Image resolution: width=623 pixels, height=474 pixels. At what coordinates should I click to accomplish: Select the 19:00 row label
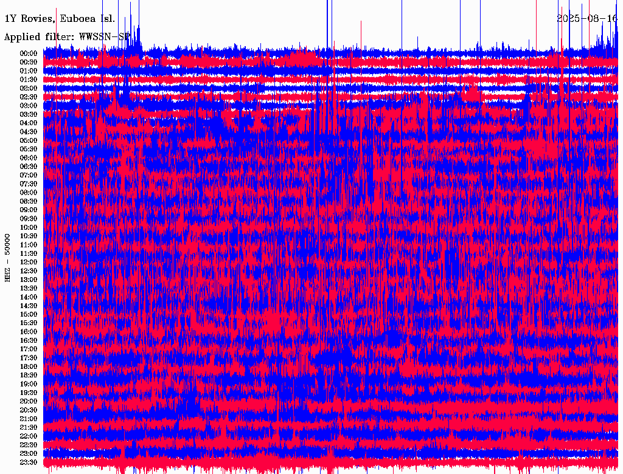29,384
